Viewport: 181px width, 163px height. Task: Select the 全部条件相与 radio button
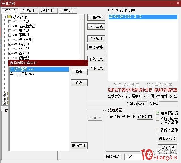point(115,84)
